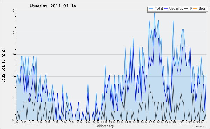
Task: Click the '17 h' x-axis label
Action: [x=152, y=122]
